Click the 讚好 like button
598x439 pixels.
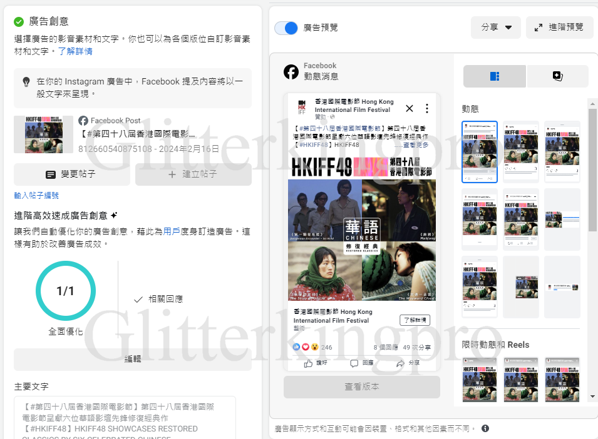pyautogui.click(x=316, y=363)
